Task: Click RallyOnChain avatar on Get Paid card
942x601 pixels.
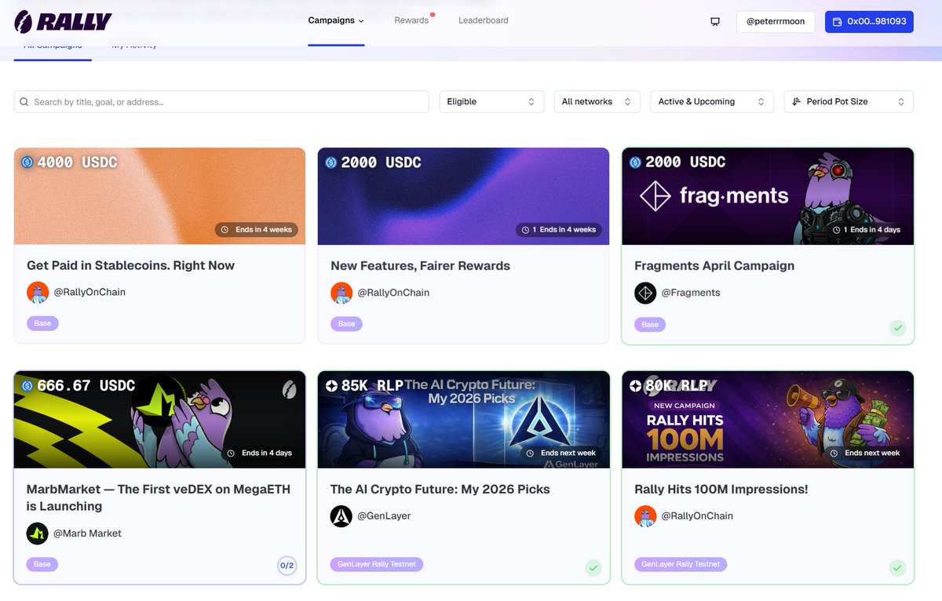Action: tap(38, 293)
